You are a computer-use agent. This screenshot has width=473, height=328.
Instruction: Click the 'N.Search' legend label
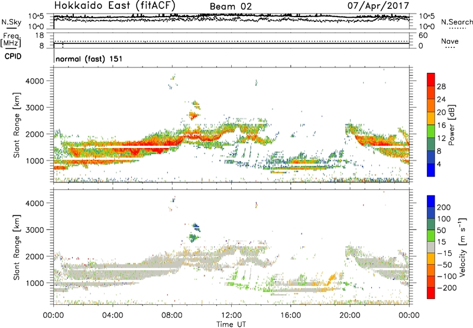(456, 22)
